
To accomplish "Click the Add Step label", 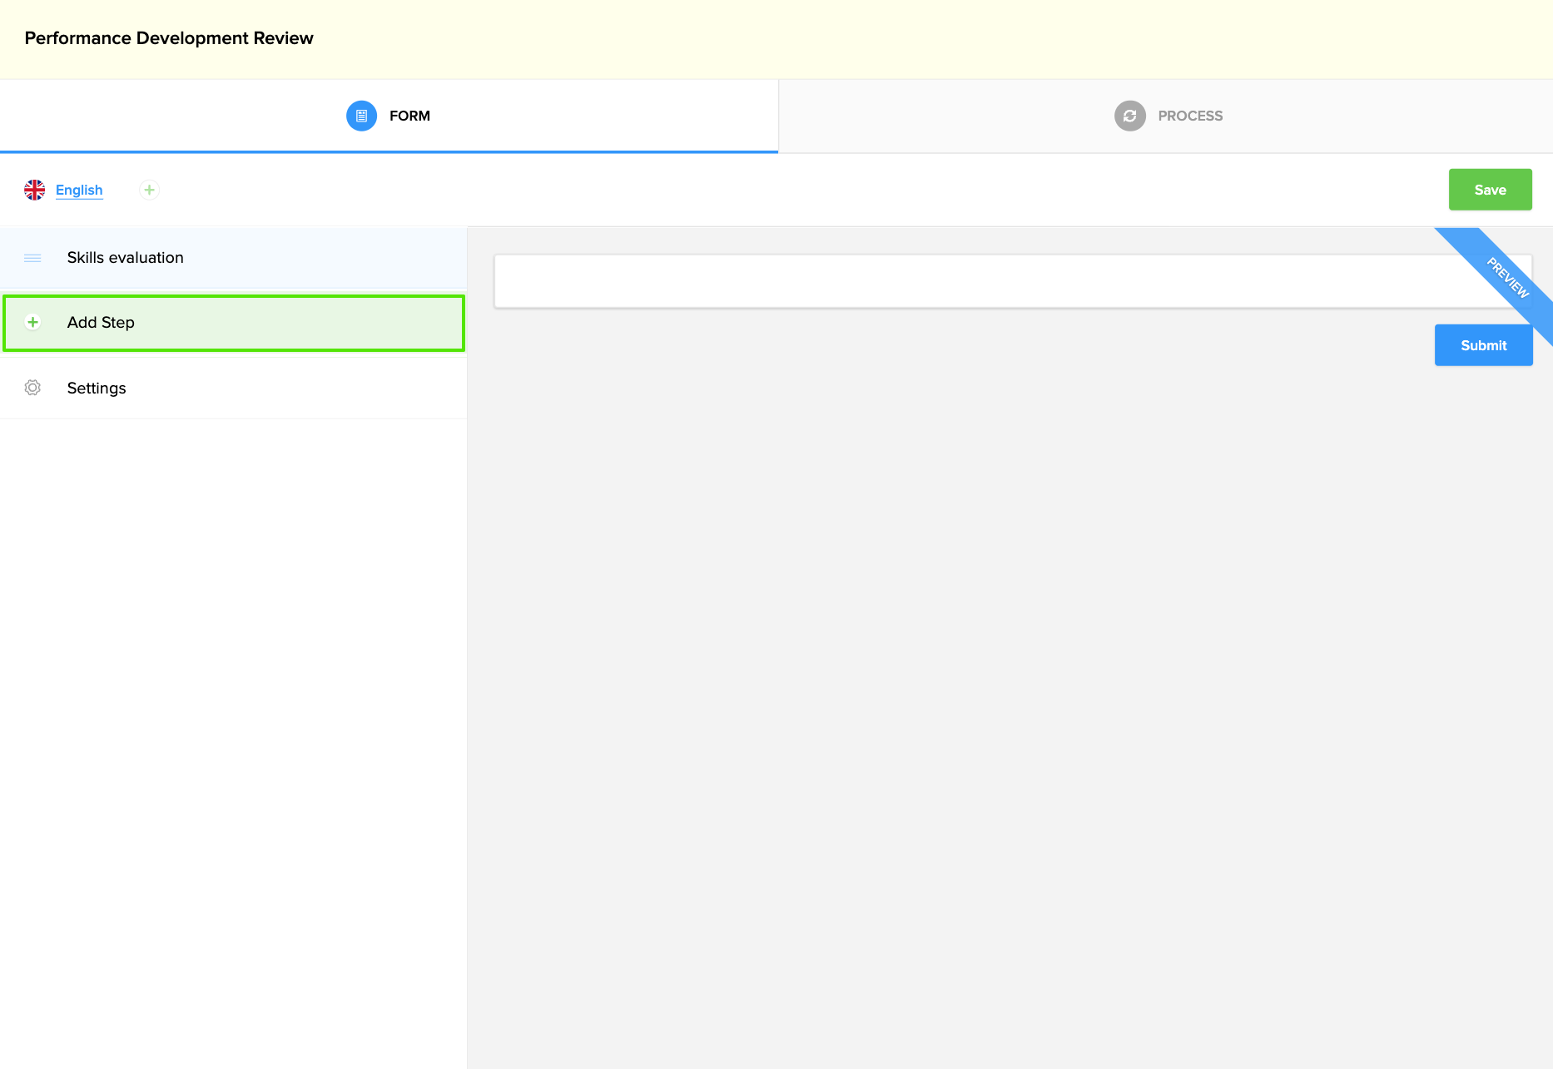I will tap(101, 322).
